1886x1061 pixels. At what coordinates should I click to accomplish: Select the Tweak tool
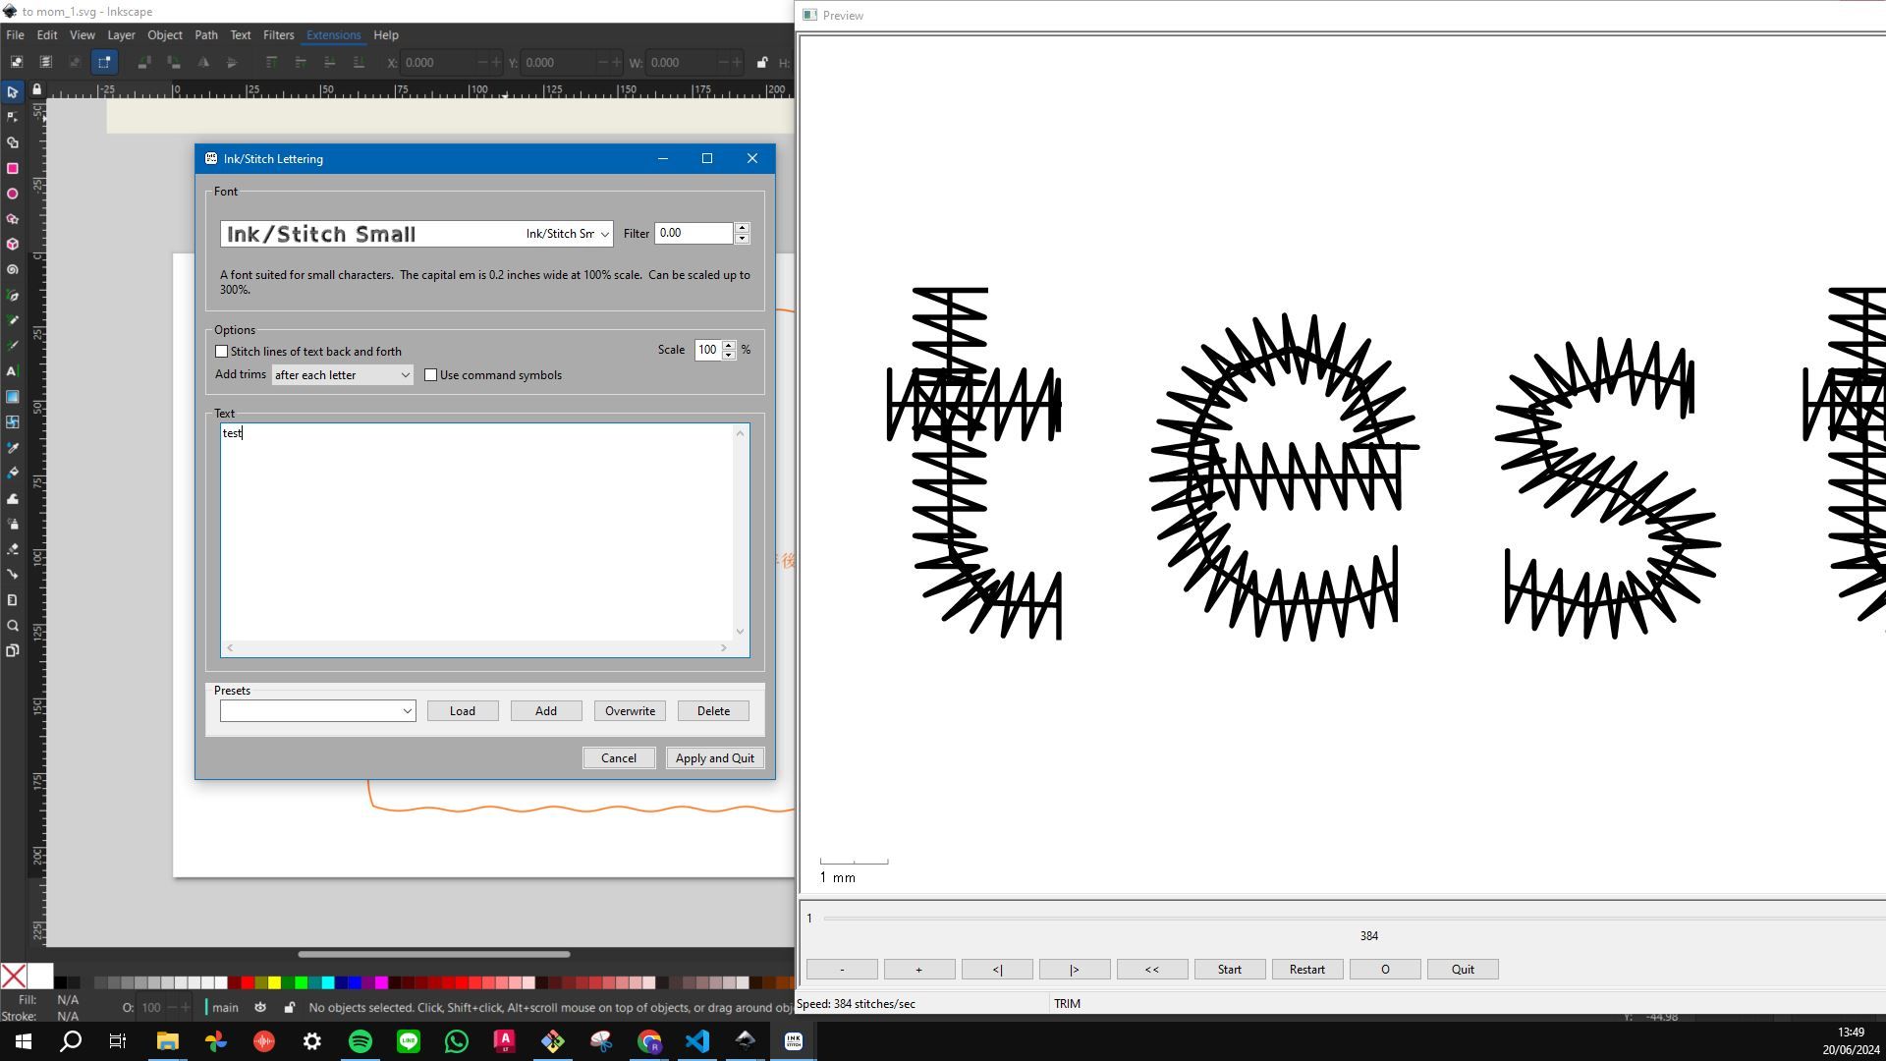[13, 498]
